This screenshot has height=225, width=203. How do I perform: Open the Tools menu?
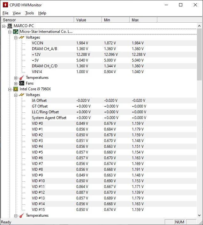coord(30,13)
